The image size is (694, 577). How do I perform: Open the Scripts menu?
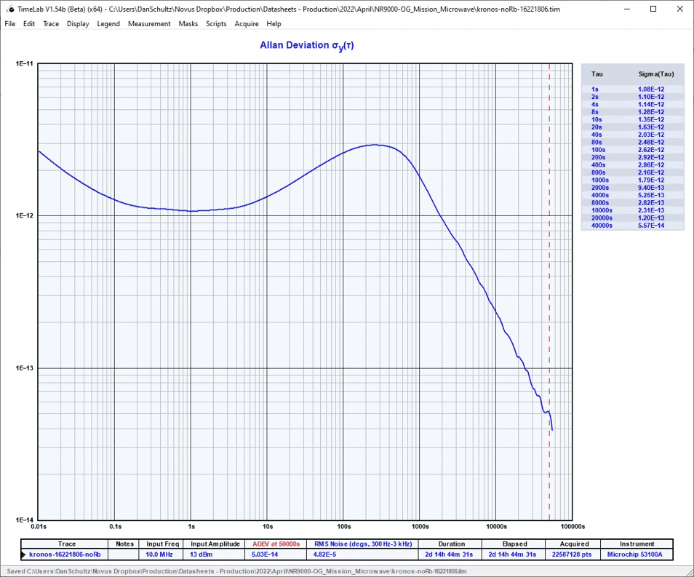[216, 24]
